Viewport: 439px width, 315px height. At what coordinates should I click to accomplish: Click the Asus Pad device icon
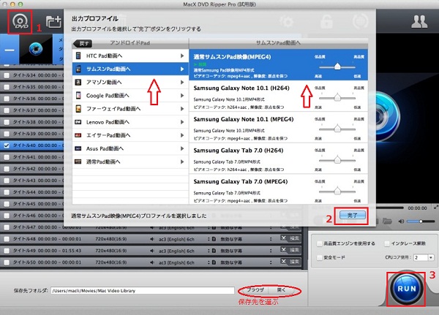coord(78,148)
